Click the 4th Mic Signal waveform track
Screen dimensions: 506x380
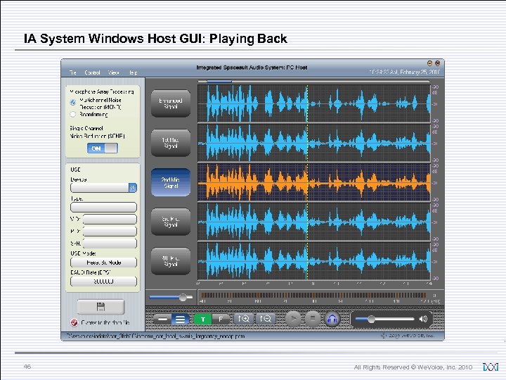[x=314, y=261]
